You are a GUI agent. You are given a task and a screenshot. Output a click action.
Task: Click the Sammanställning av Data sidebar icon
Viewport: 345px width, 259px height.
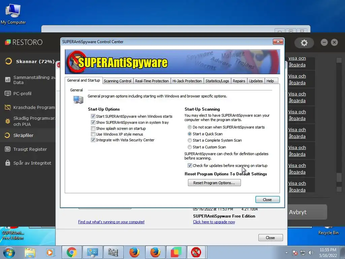point(8,80)
